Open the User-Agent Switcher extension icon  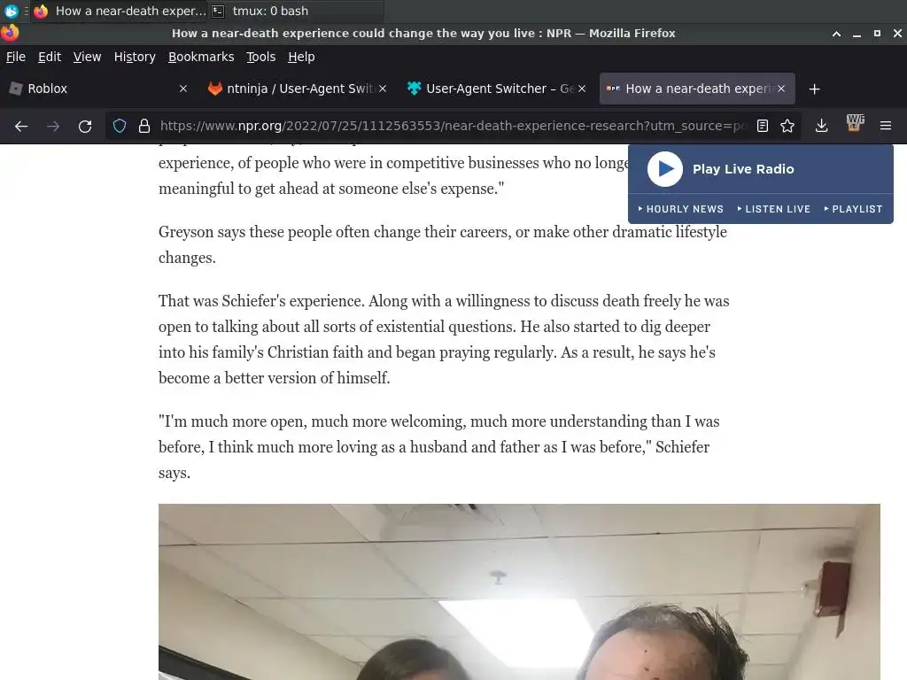tap(855, 123)
